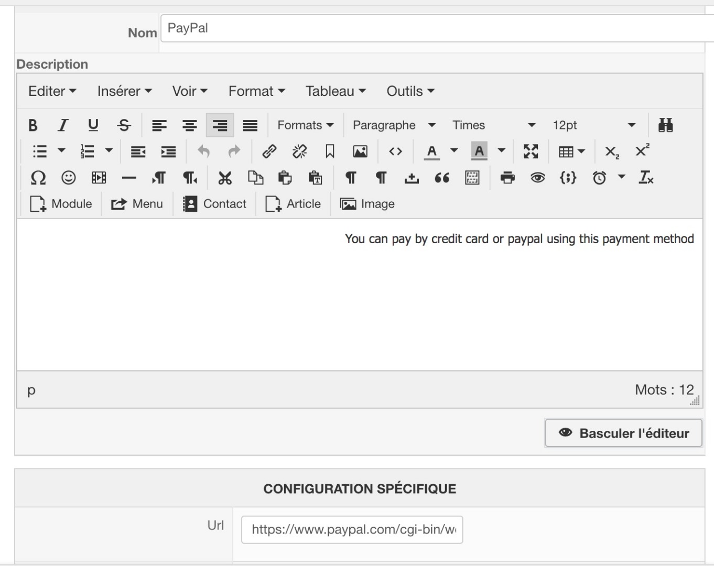
Task: Open the 12pt font size dropdown
Action: 594,125
